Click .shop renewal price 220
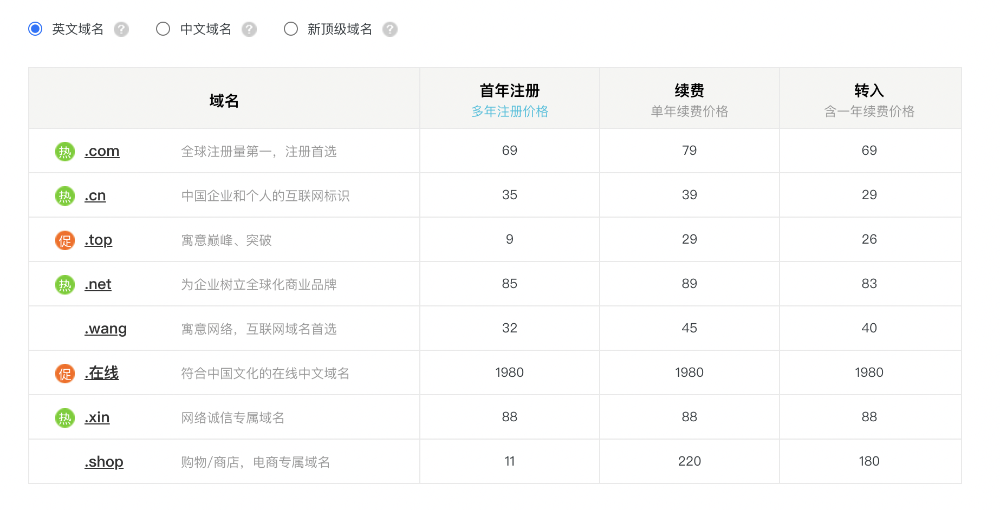Screen dimensions: 1000x510 [690, 461]
